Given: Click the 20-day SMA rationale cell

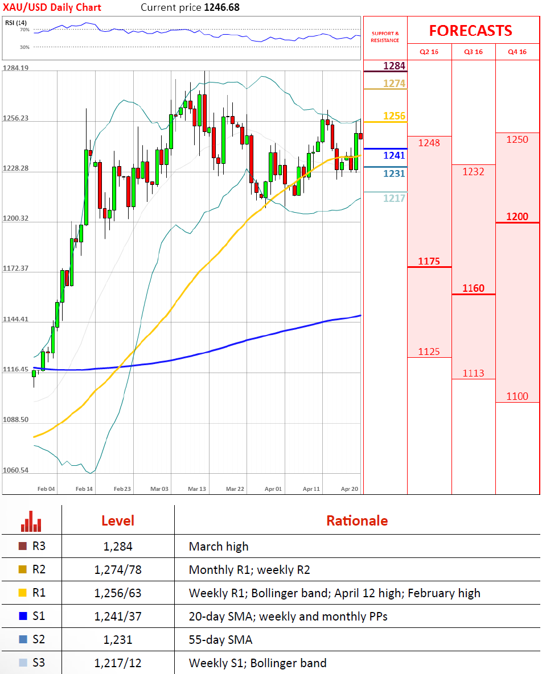Looking at the screenshot, I should [x=288, y=617].
